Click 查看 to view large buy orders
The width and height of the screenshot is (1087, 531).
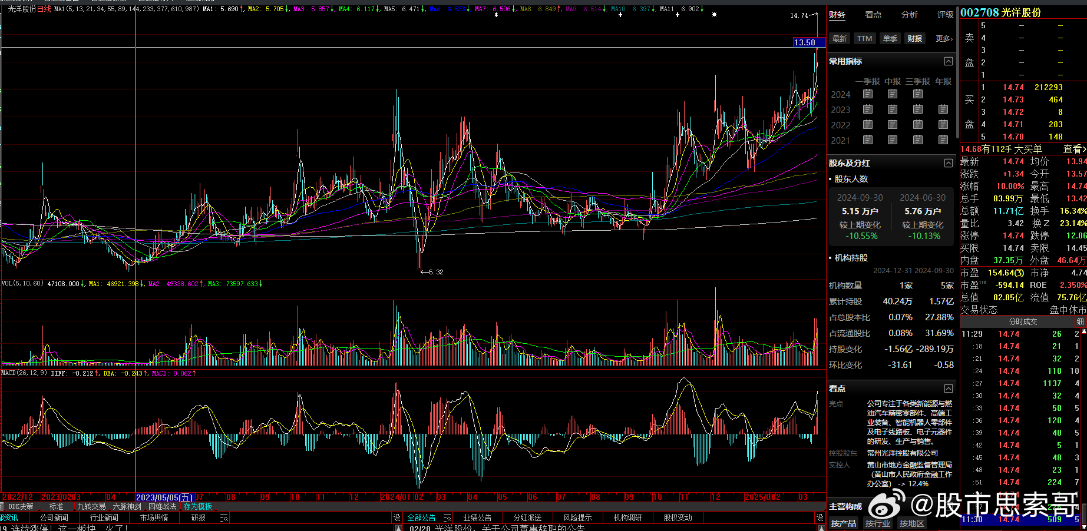pyautogui.click(x=1074, y=150)
